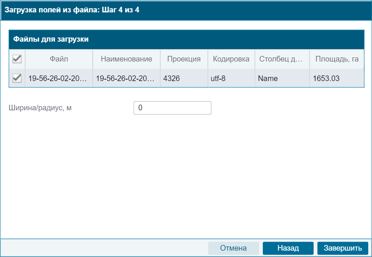The image size is (372, 257).
Task: Click the Кодировка column header
Action: (x=231, y=59)
